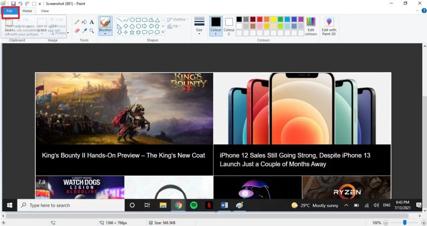This screenshot has width=427, height=226.
Task: Choose the straight Line shape
Action: tap(119, 20)
